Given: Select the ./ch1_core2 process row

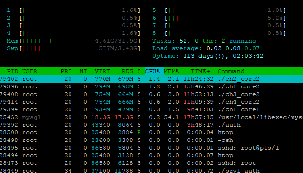Looking at the screenshot, I should coord(151,86).
